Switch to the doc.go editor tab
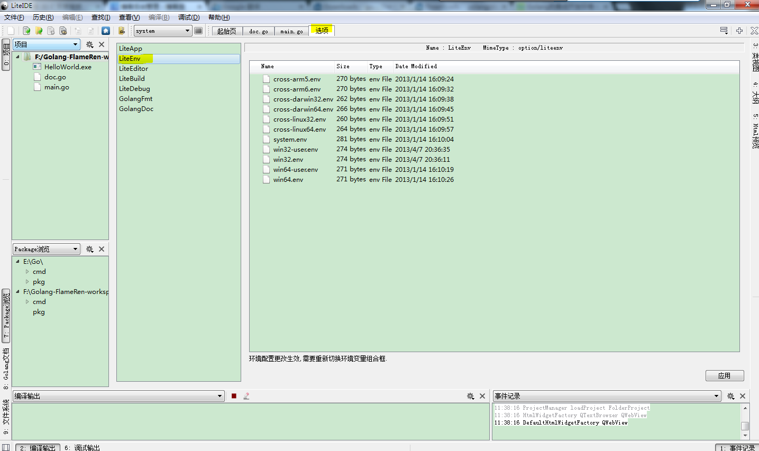This screenshot has height=451, width=759. tap(259, 31)
